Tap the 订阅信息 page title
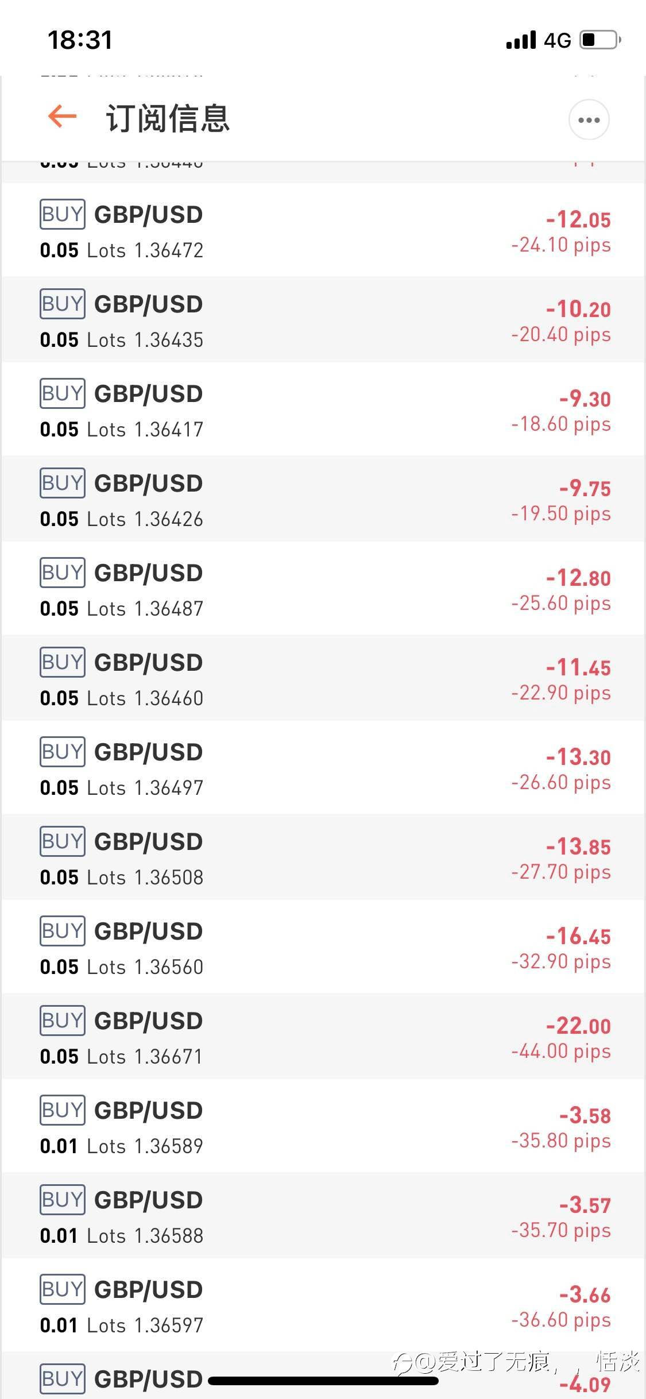This screenshot has height=1399, width=646. point(168,119)
